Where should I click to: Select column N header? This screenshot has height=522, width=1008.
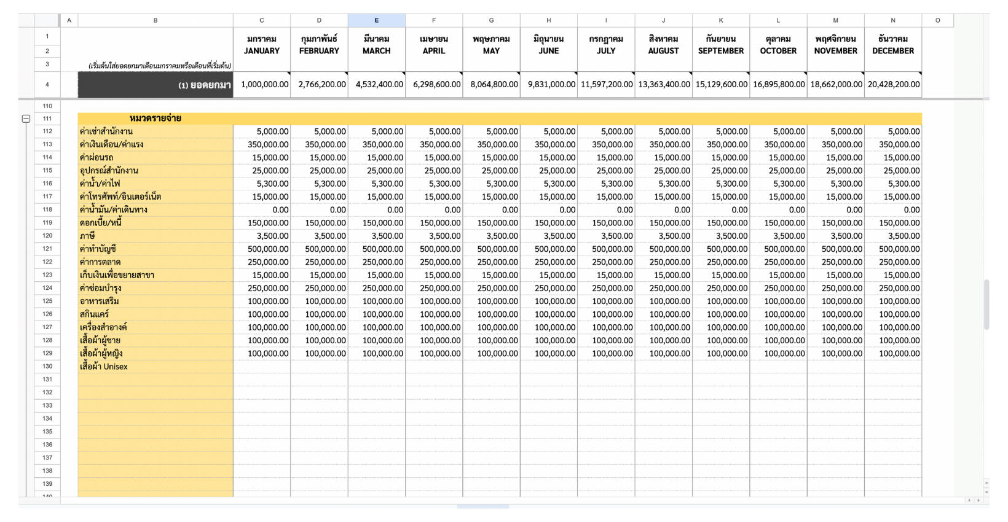pos(893,20)
